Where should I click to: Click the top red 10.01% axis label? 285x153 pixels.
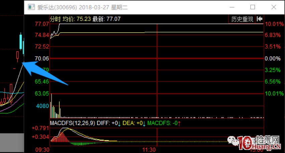tap(274, 24)
